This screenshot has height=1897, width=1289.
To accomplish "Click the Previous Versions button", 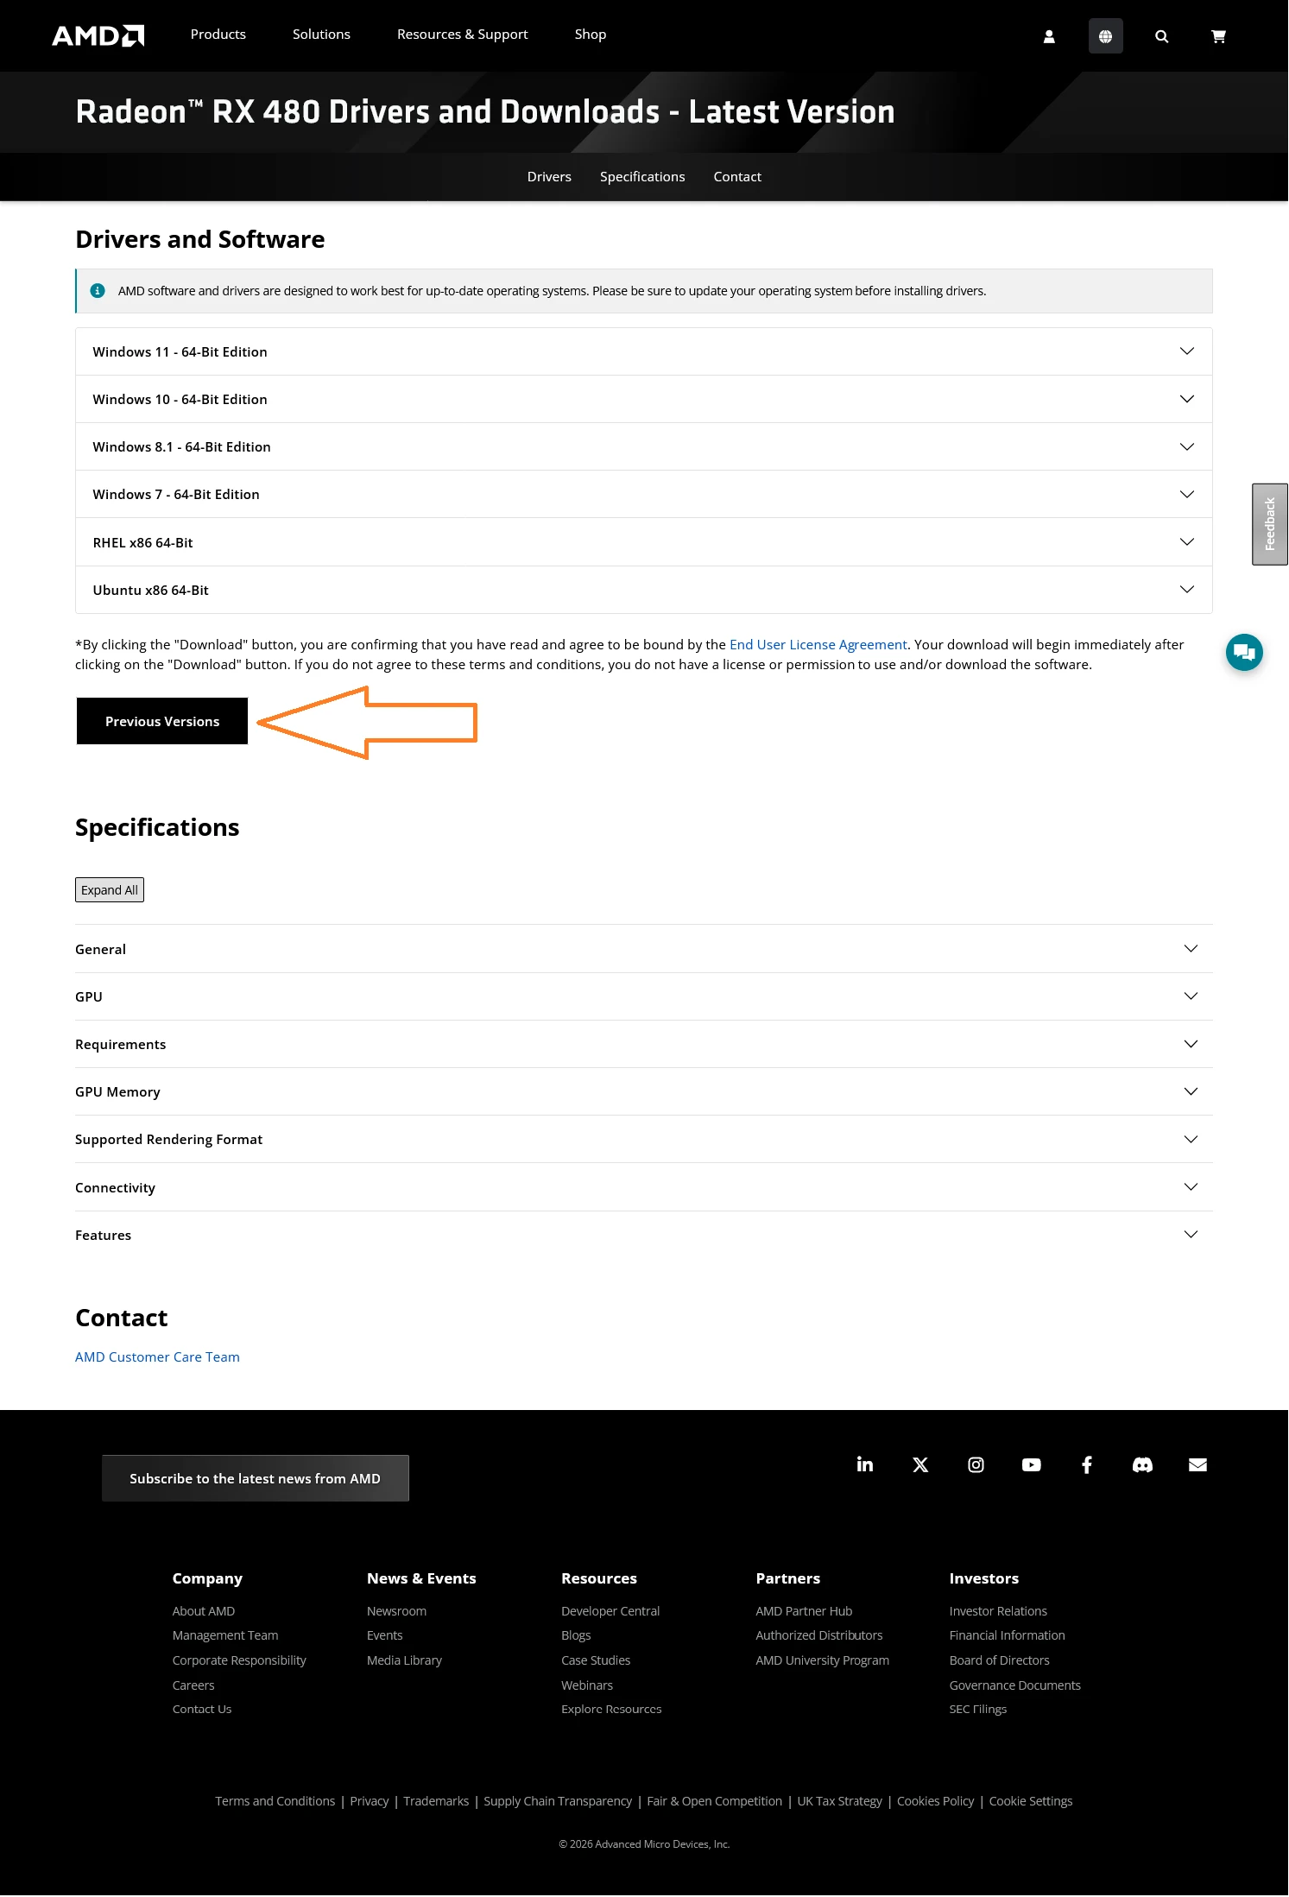I will click(162, 721).
